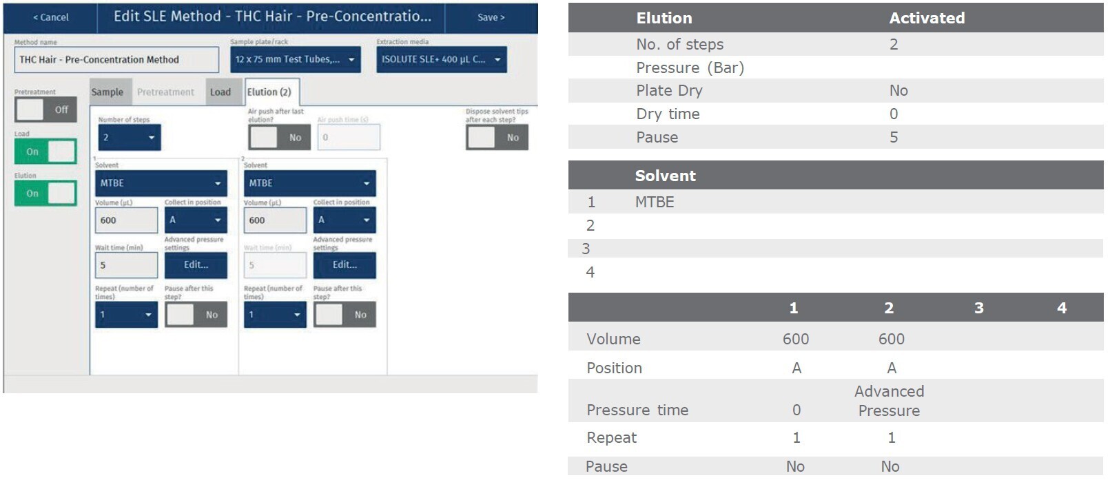Toggle the Pretreatment switch on
Viewport: 1110px width, 480px height.
(x=45, y=109)
